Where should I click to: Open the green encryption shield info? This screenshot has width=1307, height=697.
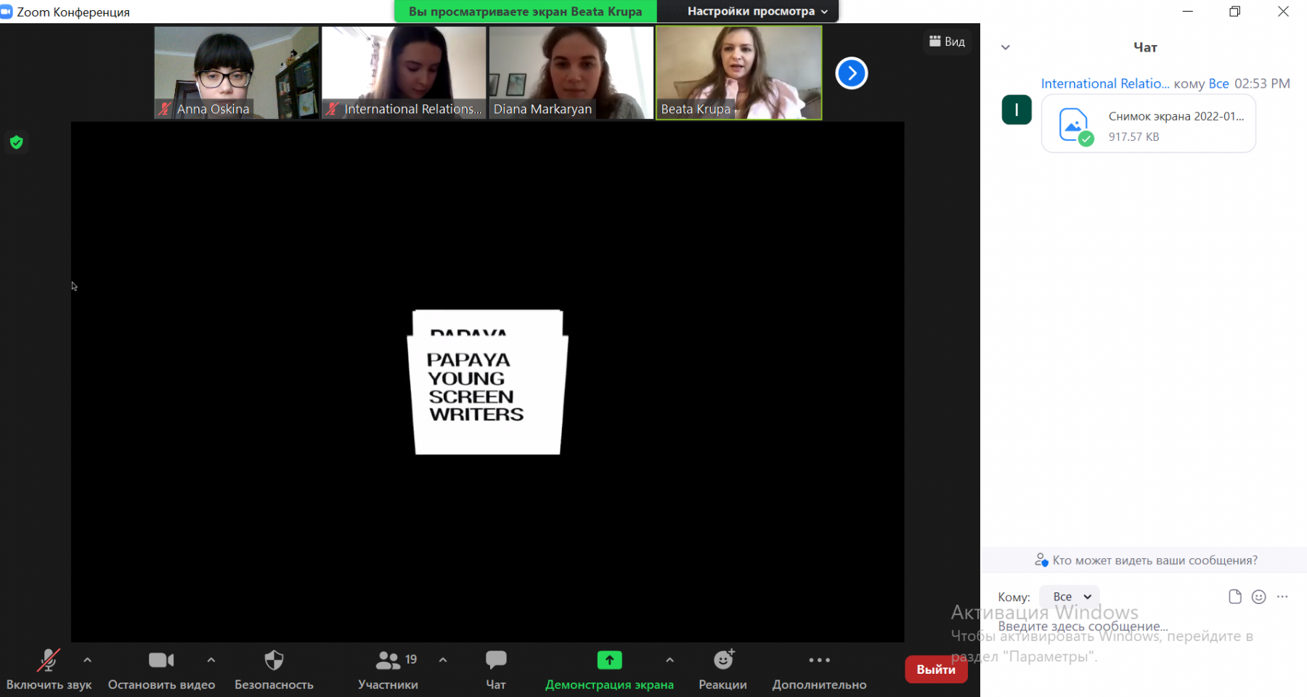point(17,142)
